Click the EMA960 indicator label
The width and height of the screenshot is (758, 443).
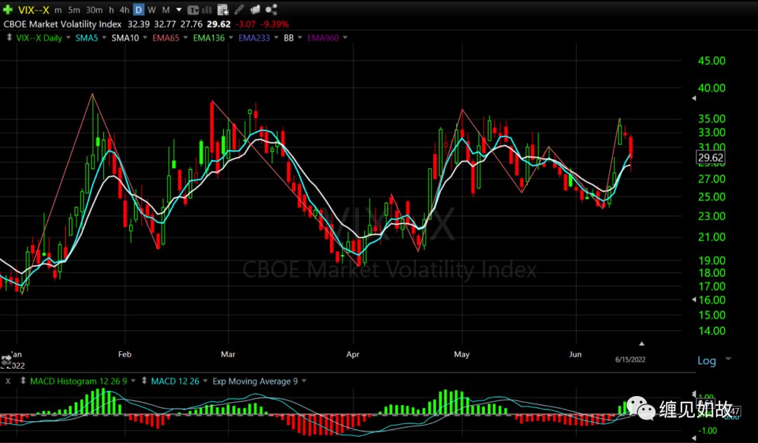pyautogui.click(x=324, y=38)
